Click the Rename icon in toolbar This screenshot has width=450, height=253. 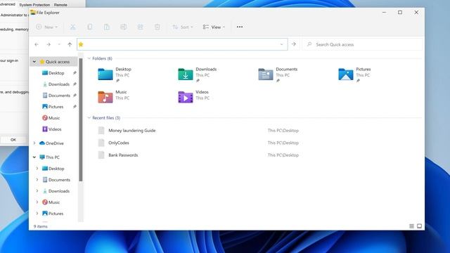coord(124,27)
